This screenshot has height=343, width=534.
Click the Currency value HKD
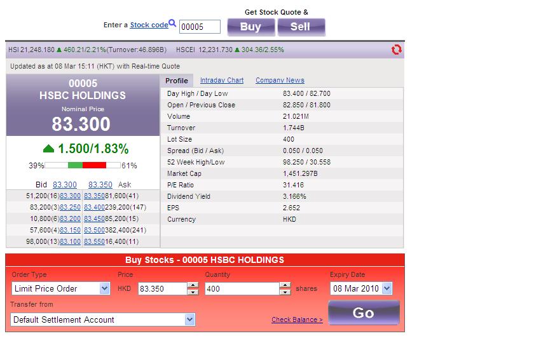point(289,219)
